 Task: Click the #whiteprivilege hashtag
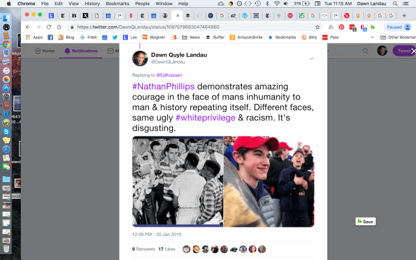click(205, 118)
